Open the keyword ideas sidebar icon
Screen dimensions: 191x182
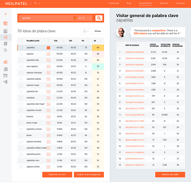[5, 37]
